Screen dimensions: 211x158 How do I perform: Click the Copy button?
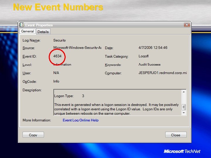(33, 135)
